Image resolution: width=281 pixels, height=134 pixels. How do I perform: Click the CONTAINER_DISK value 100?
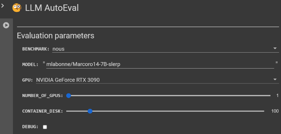pos(275,111)
